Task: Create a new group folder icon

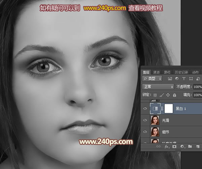Action: click(x=190, y=146)
